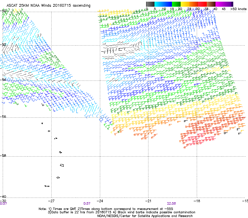The width and height of the screenshot is (248, 218).
Task: Click the note 'Times are GMT' line
Action: pos(106,209)
